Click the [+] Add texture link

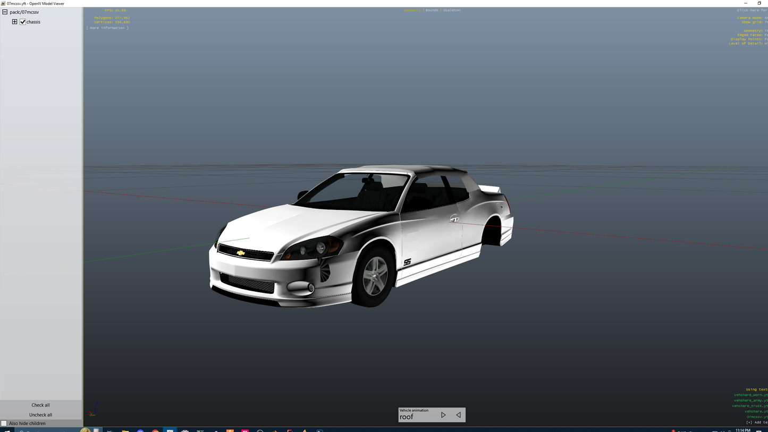756,422
